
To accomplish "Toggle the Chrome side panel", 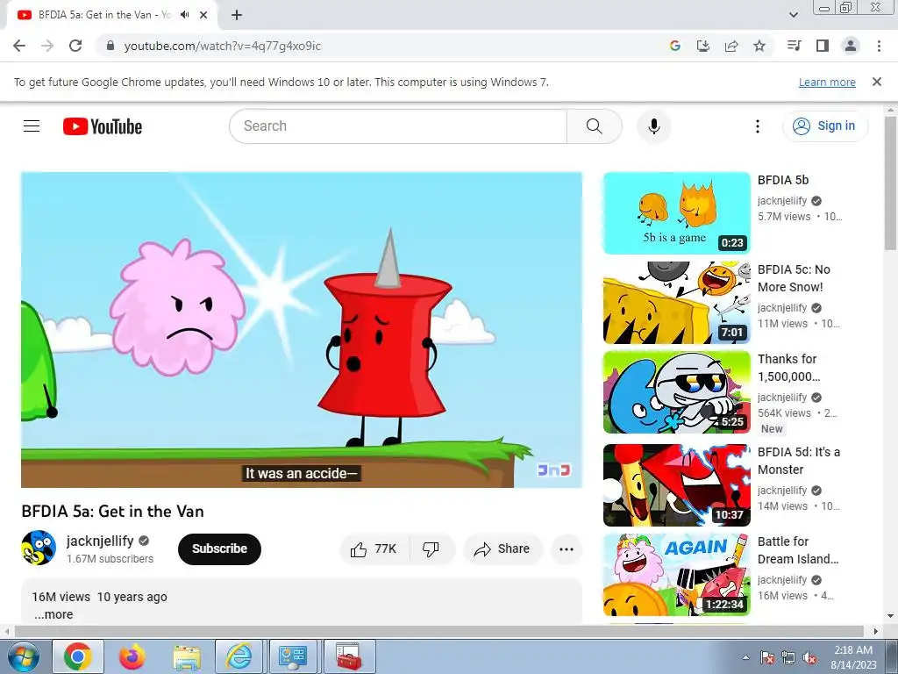I will click(823, 46).
